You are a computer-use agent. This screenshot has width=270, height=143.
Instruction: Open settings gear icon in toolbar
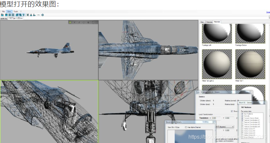click(x=43, y=15)
